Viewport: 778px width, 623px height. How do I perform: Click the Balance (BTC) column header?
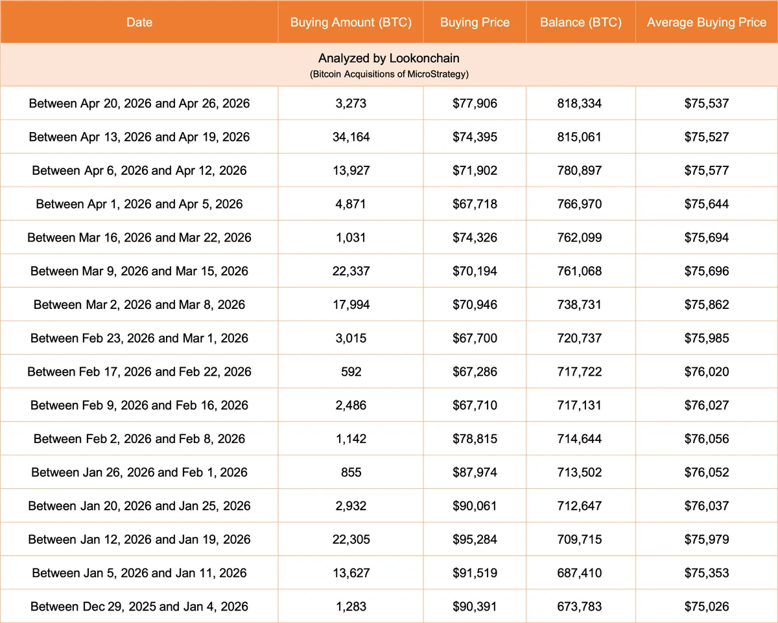(580, 22)
